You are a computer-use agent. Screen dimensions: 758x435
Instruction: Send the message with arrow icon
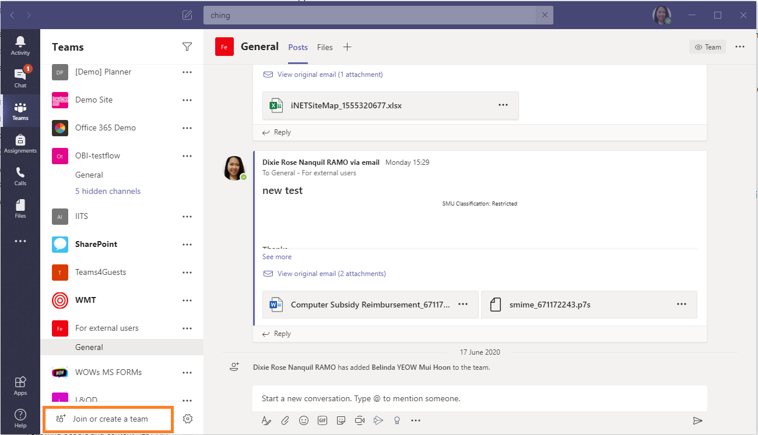click(697, 420)
